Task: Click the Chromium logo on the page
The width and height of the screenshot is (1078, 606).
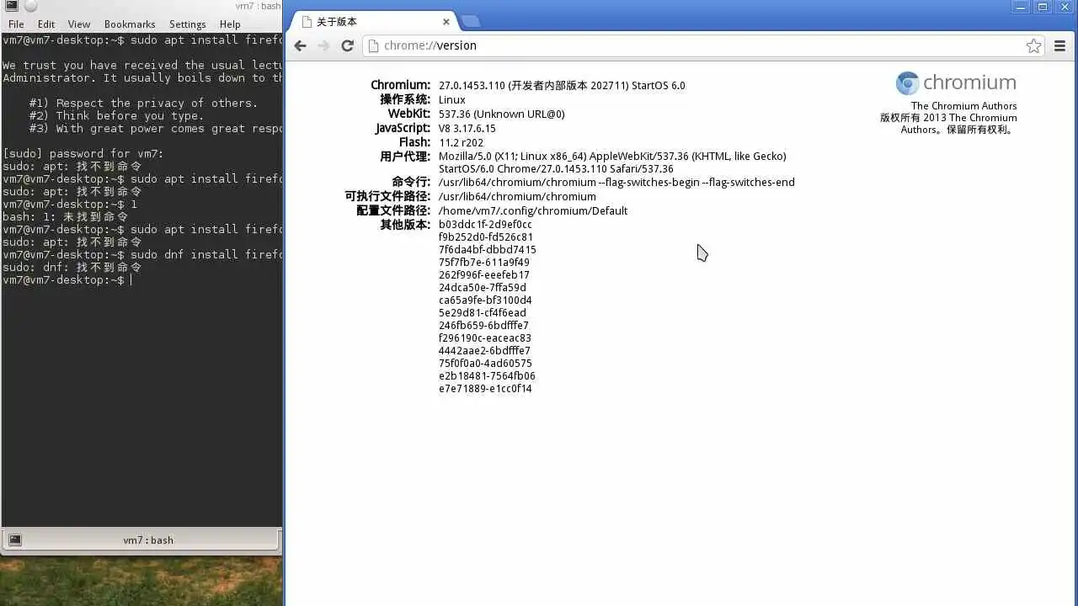Action: click(956, 82)
